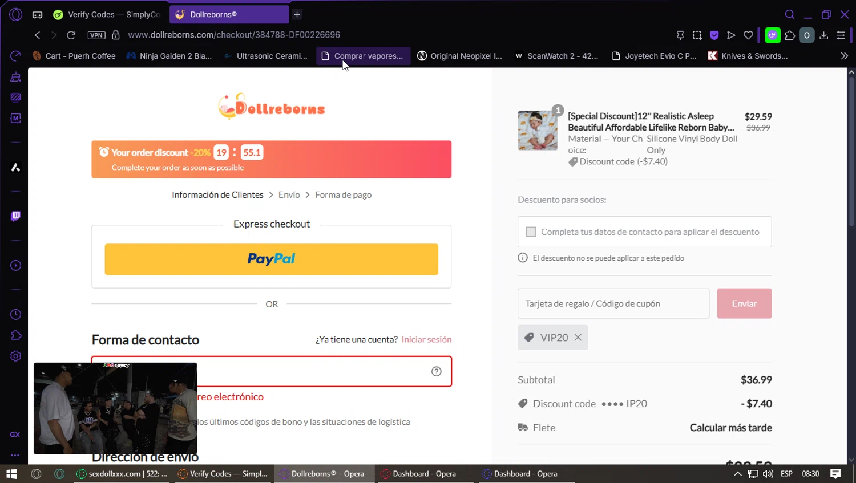Toggle the VPN badge
This screenshot has height=483, width=856.
pyautogui.click(x=96, y=35)
